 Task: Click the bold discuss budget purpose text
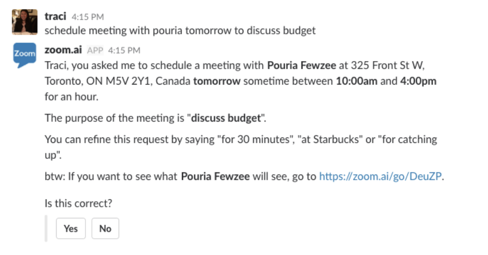point(226,118)
